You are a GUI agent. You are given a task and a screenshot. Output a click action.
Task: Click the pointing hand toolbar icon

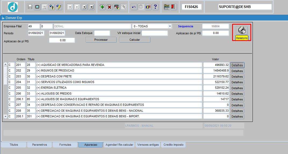click(x=148, y=7)
